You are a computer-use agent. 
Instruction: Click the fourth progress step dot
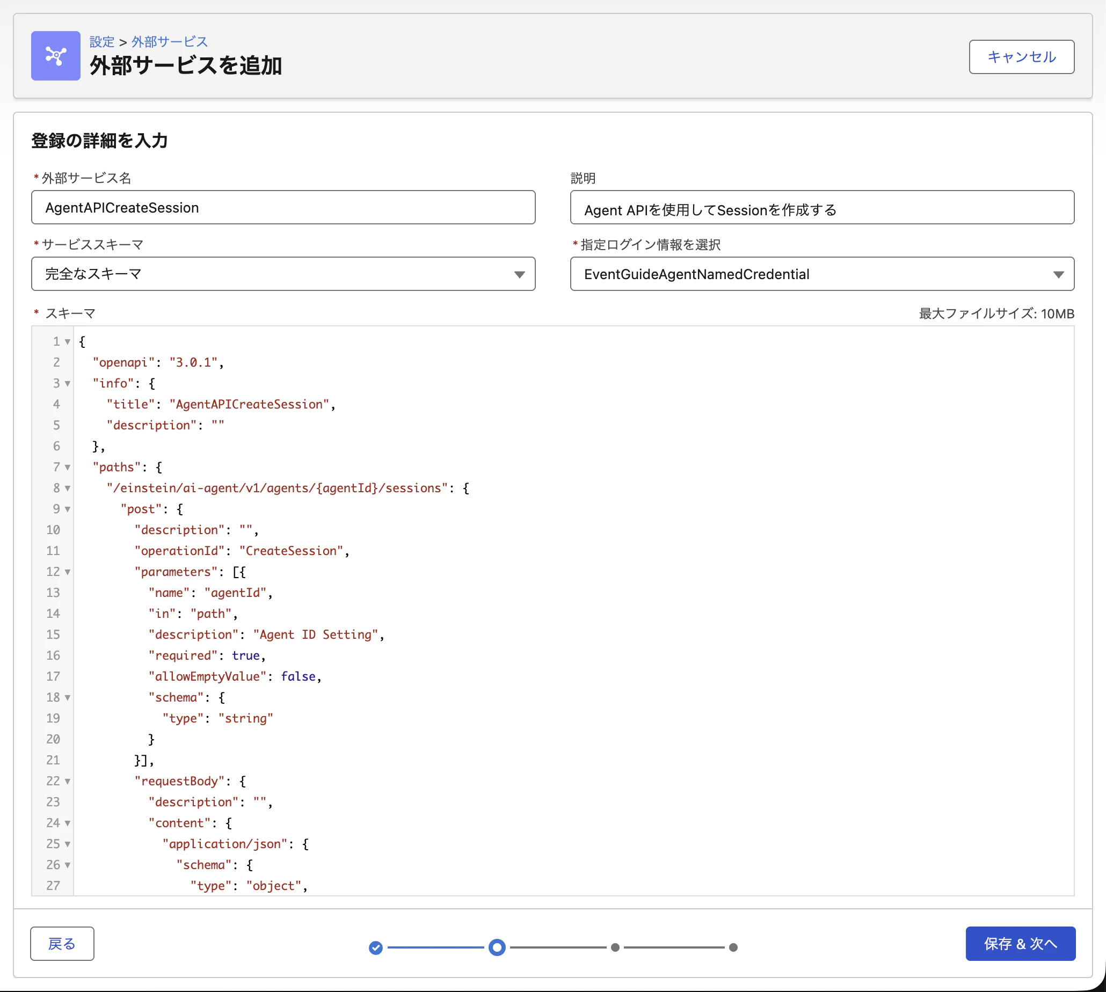coord(733,947)
